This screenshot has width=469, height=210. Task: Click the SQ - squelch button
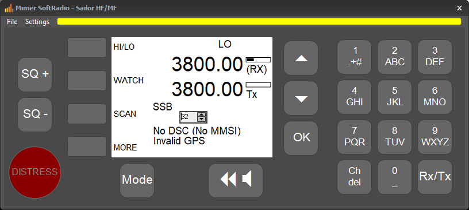point(35,114)
